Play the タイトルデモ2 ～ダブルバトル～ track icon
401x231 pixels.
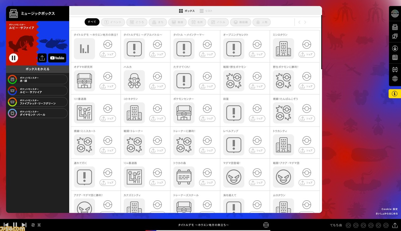tap(134, 49)
